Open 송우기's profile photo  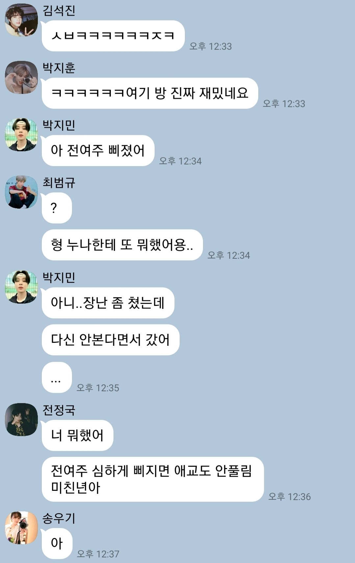click(21, 527)
